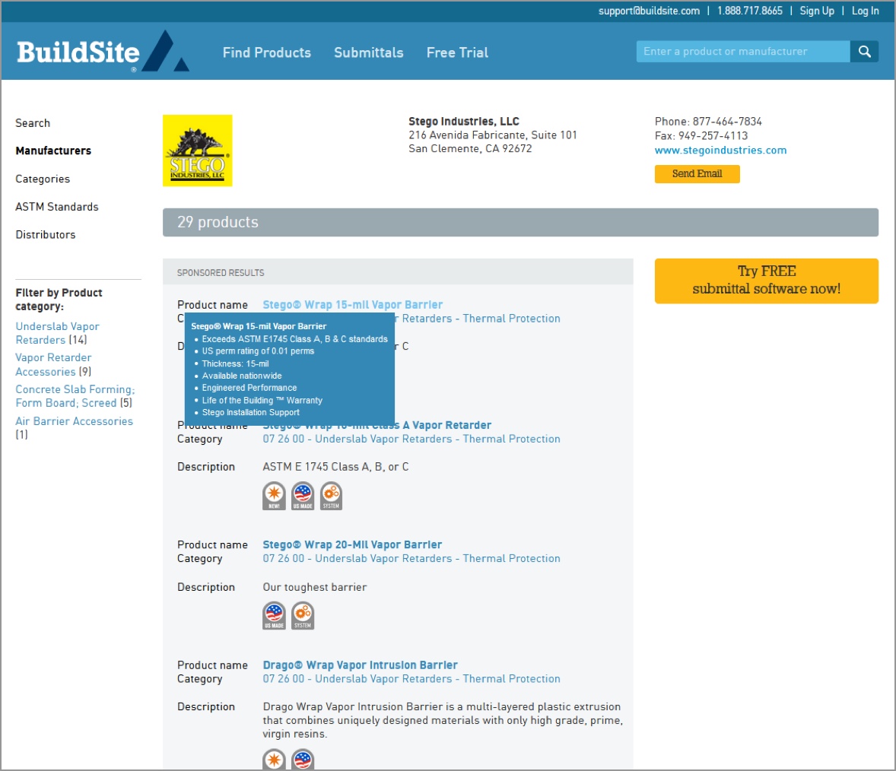Filter by Air Barrier Accessories category
Viewport: 896px width, 771px height.
[74, 421]
